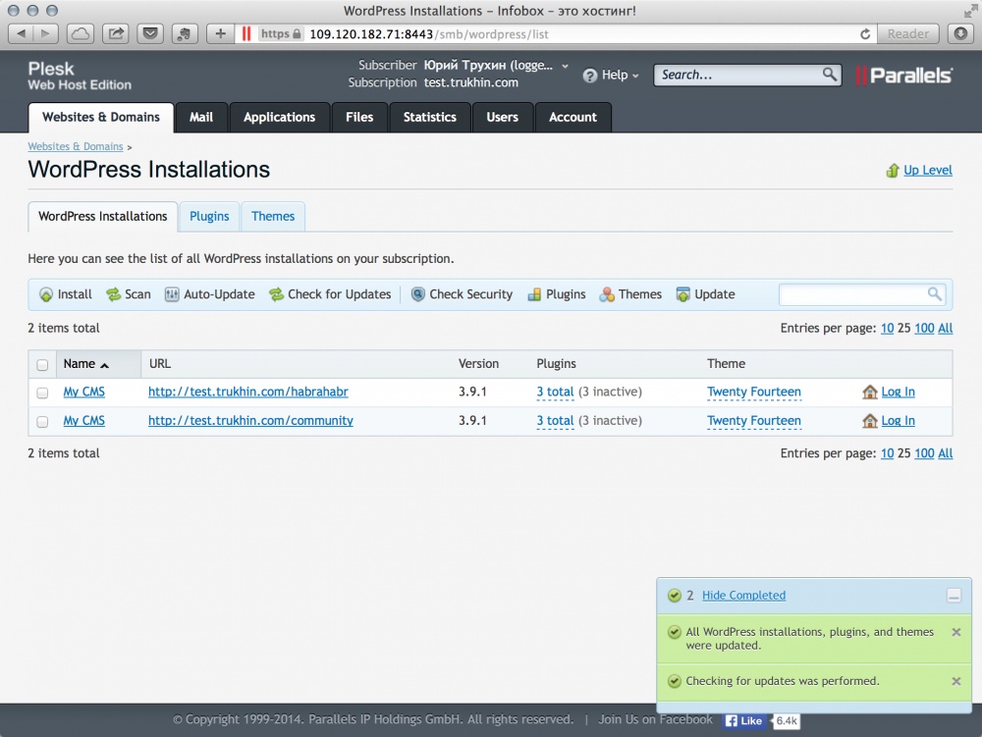Viewport: 982px width, 737px height.
Task: Open the test.trukhin.com/community URL
Action: [x=250, y=421]
